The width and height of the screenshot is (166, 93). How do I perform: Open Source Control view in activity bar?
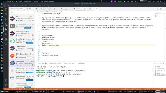[x=6, y=19]
